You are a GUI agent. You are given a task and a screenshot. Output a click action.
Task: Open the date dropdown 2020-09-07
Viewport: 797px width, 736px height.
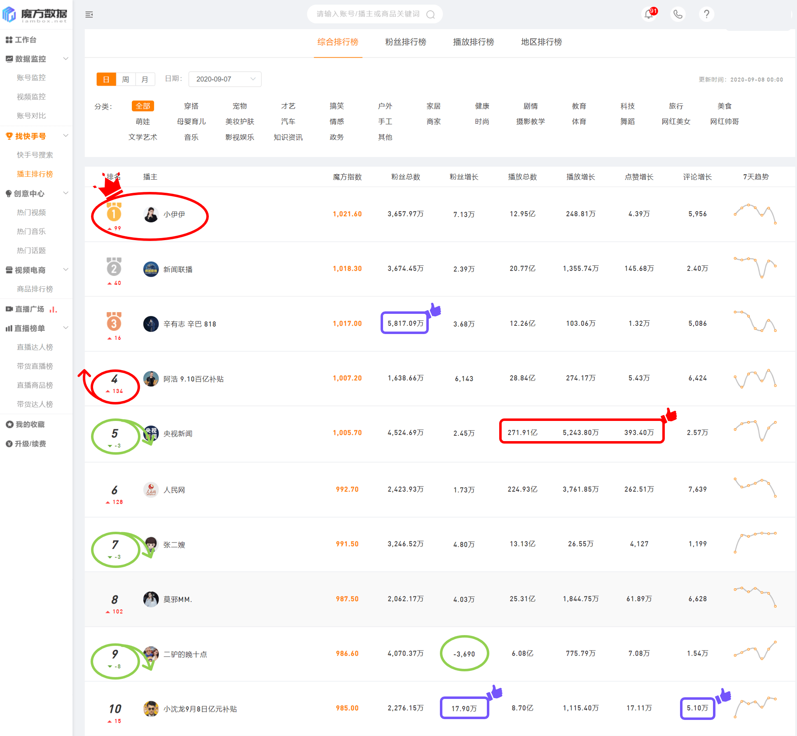225,79
